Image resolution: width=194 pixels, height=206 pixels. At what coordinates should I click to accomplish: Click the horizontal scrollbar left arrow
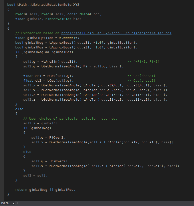[x=18, y=204]
